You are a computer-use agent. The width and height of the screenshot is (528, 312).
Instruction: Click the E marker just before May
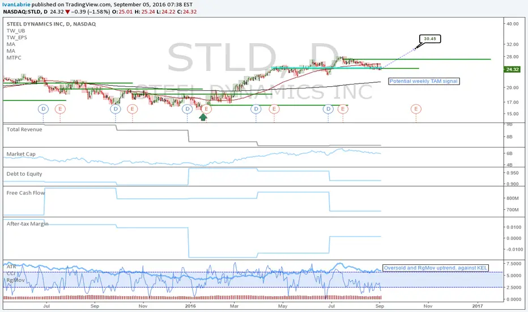tap(274, 109)
